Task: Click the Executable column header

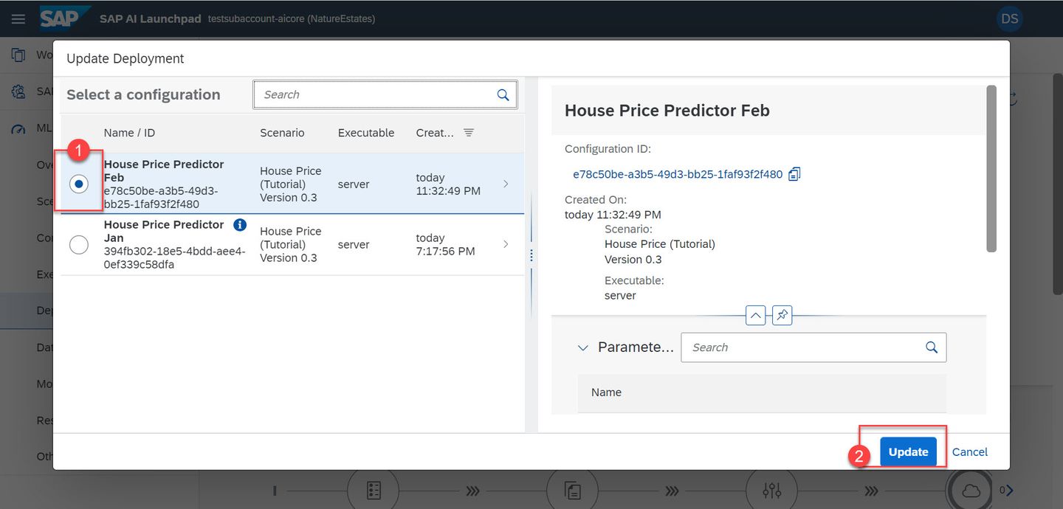Action: pyautogui.click(x=366, y=133)
